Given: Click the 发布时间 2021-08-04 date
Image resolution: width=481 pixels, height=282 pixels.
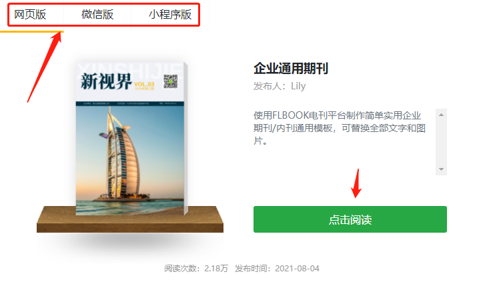Looking at the screenshot, I should coord(277,269).
